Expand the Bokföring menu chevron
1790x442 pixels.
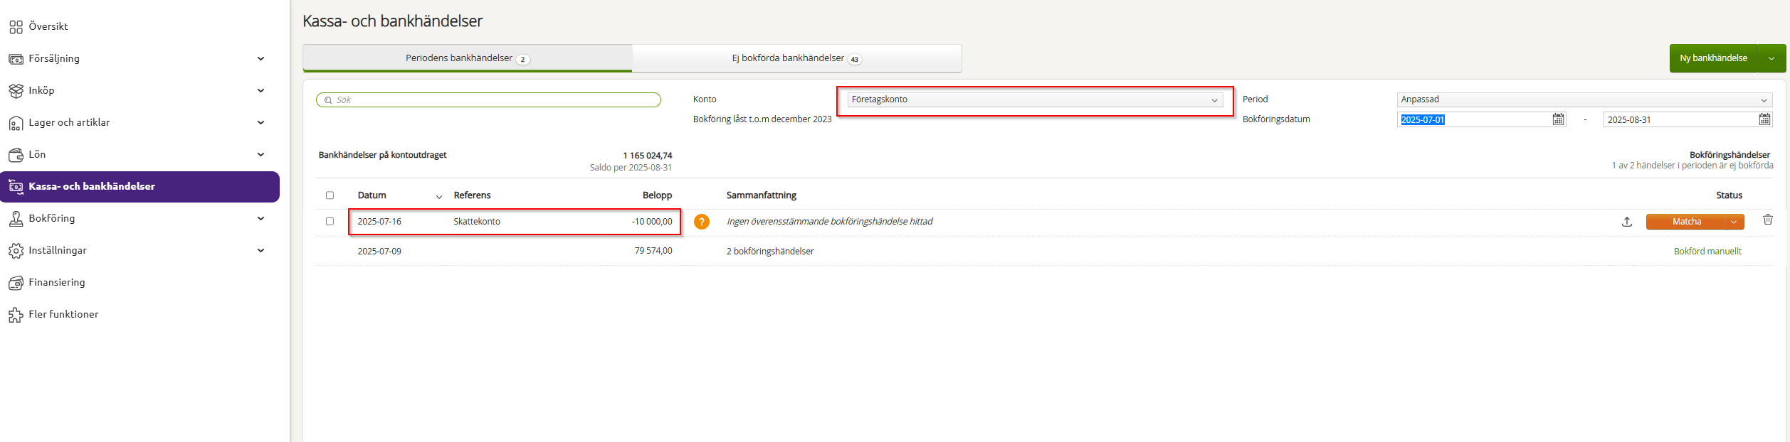(x=260, y=219)
